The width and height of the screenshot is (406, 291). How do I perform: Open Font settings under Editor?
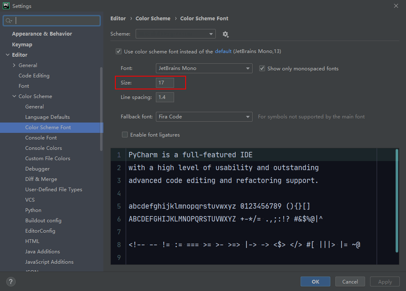tap(24, 86)
